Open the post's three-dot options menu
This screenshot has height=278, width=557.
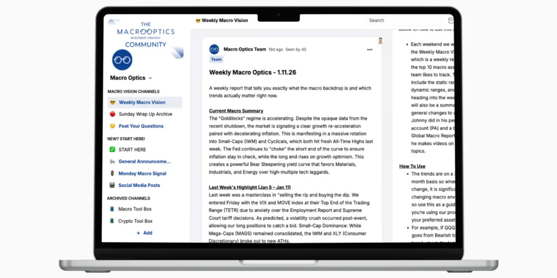pos(369,49)
